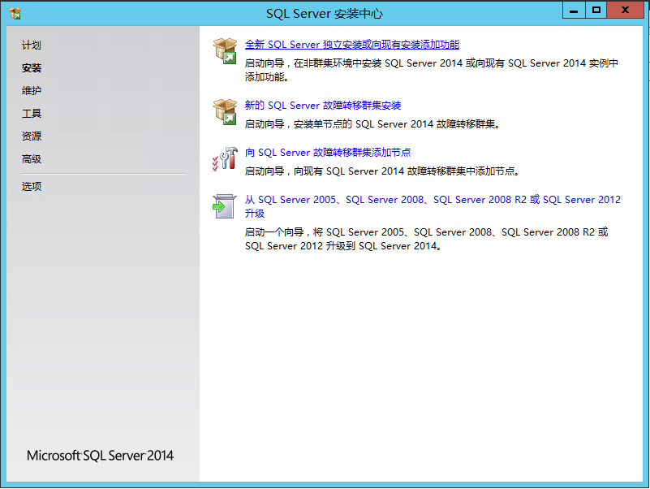Click the installer icon in the title bar
Viewport: 650px width, 489px height.
[x=15, y=13]
